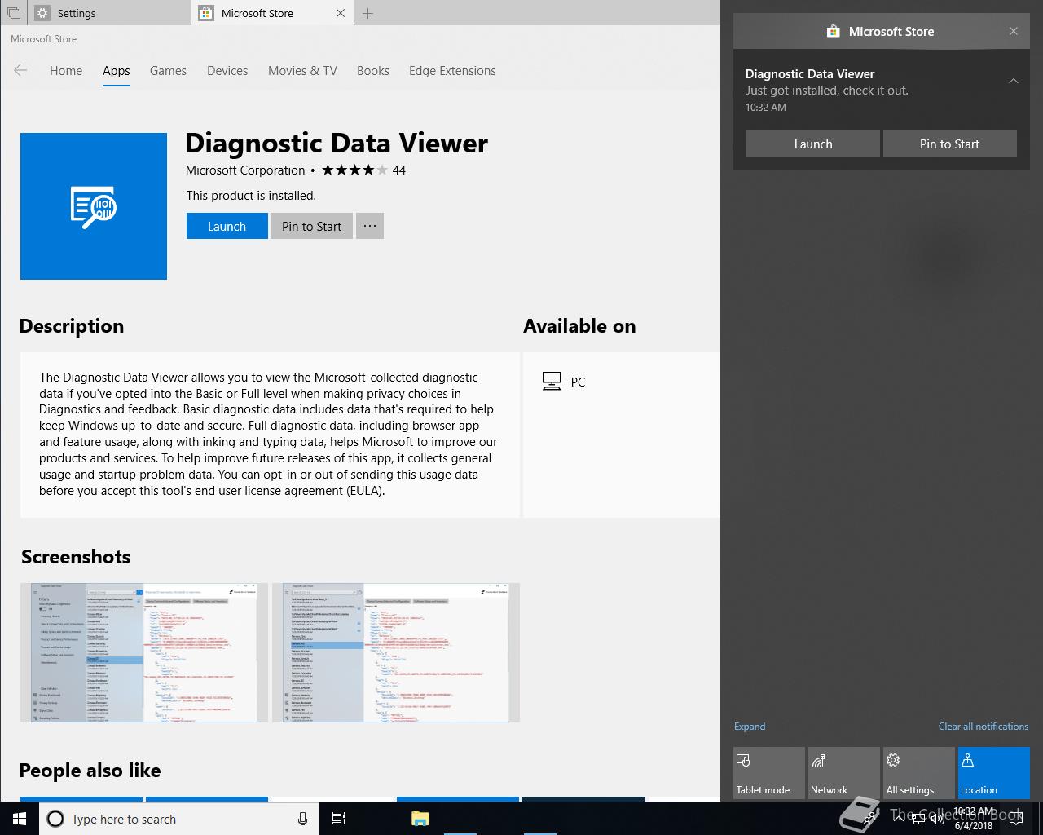
Task: Open a new tab with the plus icon
Action: click(367, 13)
